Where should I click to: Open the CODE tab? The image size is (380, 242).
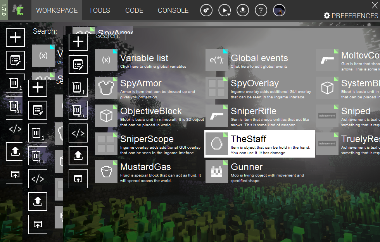[x=134, y=10]
